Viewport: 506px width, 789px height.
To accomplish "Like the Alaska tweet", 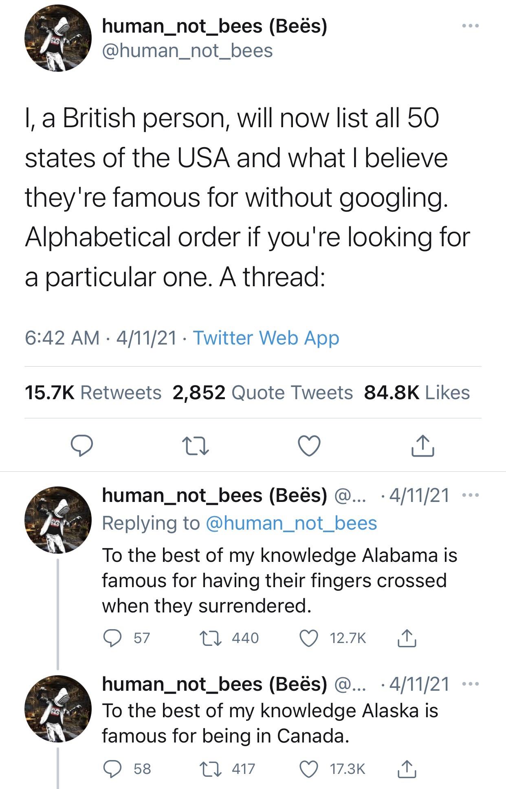I will [x=308, y=769].
